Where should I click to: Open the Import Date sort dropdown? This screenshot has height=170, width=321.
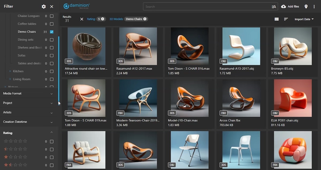coord(304,19)
